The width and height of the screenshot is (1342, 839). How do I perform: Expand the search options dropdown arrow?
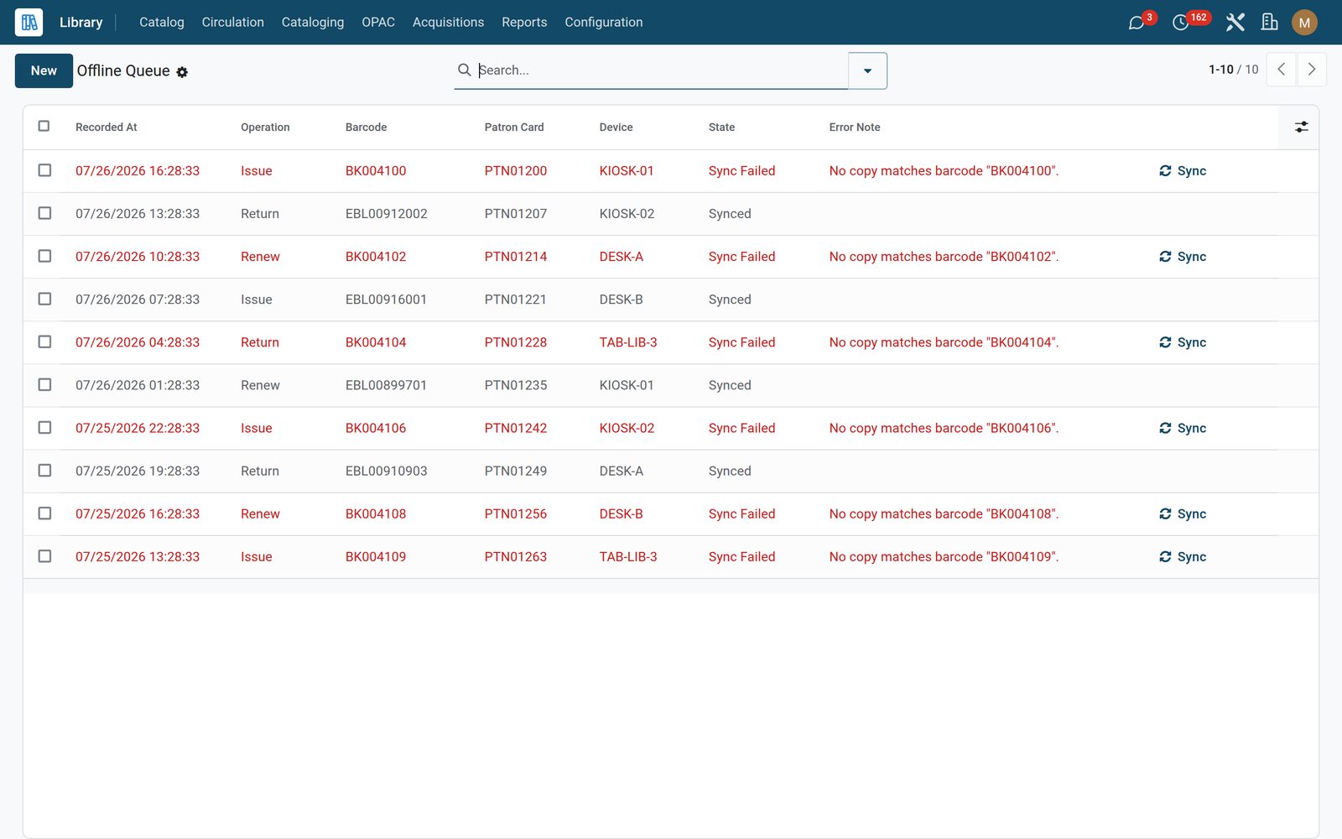tap(867, 70)
